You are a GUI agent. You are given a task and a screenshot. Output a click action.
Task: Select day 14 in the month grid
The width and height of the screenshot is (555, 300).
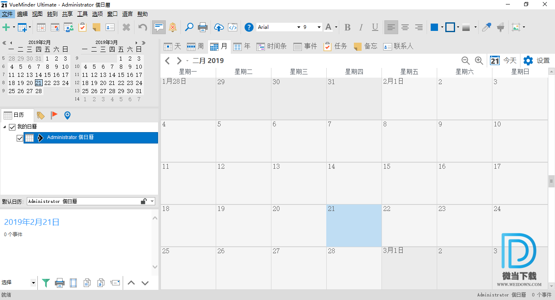[x=354, y=183]
